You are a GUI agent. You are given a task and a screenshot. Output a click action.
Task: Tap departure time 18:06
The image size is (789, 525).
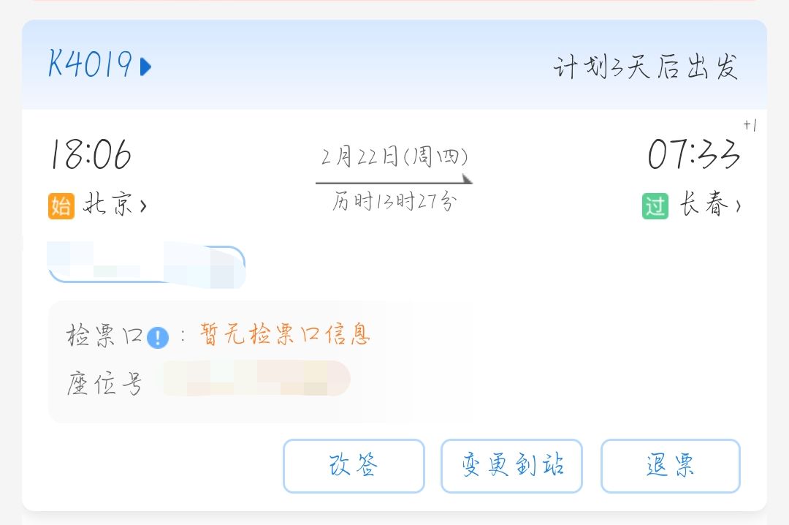point(91,154)
